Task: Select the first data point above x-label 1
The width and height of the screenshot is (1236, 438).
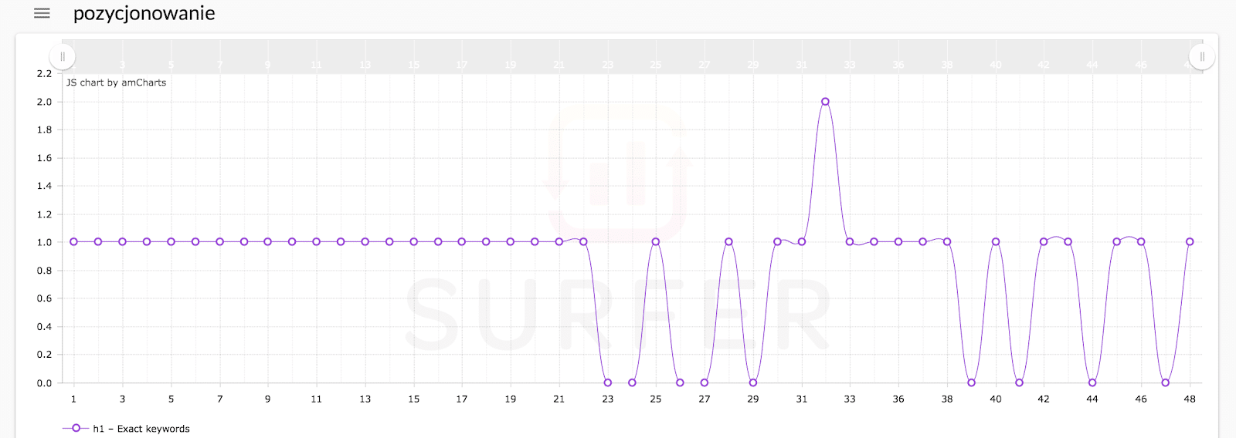Action: (73, 242)
